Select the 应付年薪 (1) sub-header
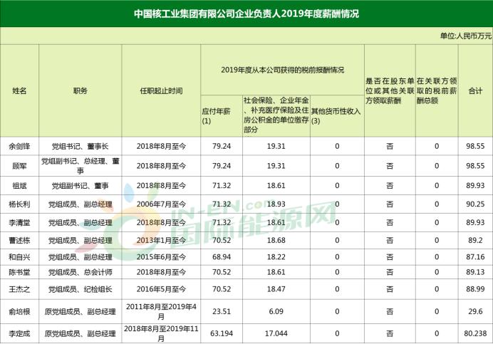Screen dimensions: 493x344 click(x=222, y=116)
